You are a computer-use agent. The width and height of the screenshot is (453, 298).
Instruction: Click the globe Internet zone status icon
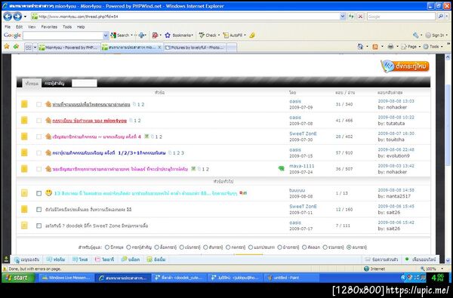tap(366, 269)
